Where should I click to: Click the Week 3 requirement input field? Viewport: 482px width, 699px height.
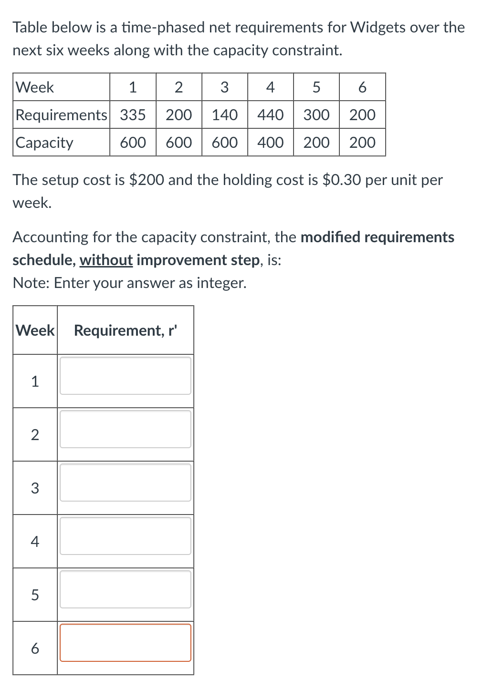pos(125,483)
